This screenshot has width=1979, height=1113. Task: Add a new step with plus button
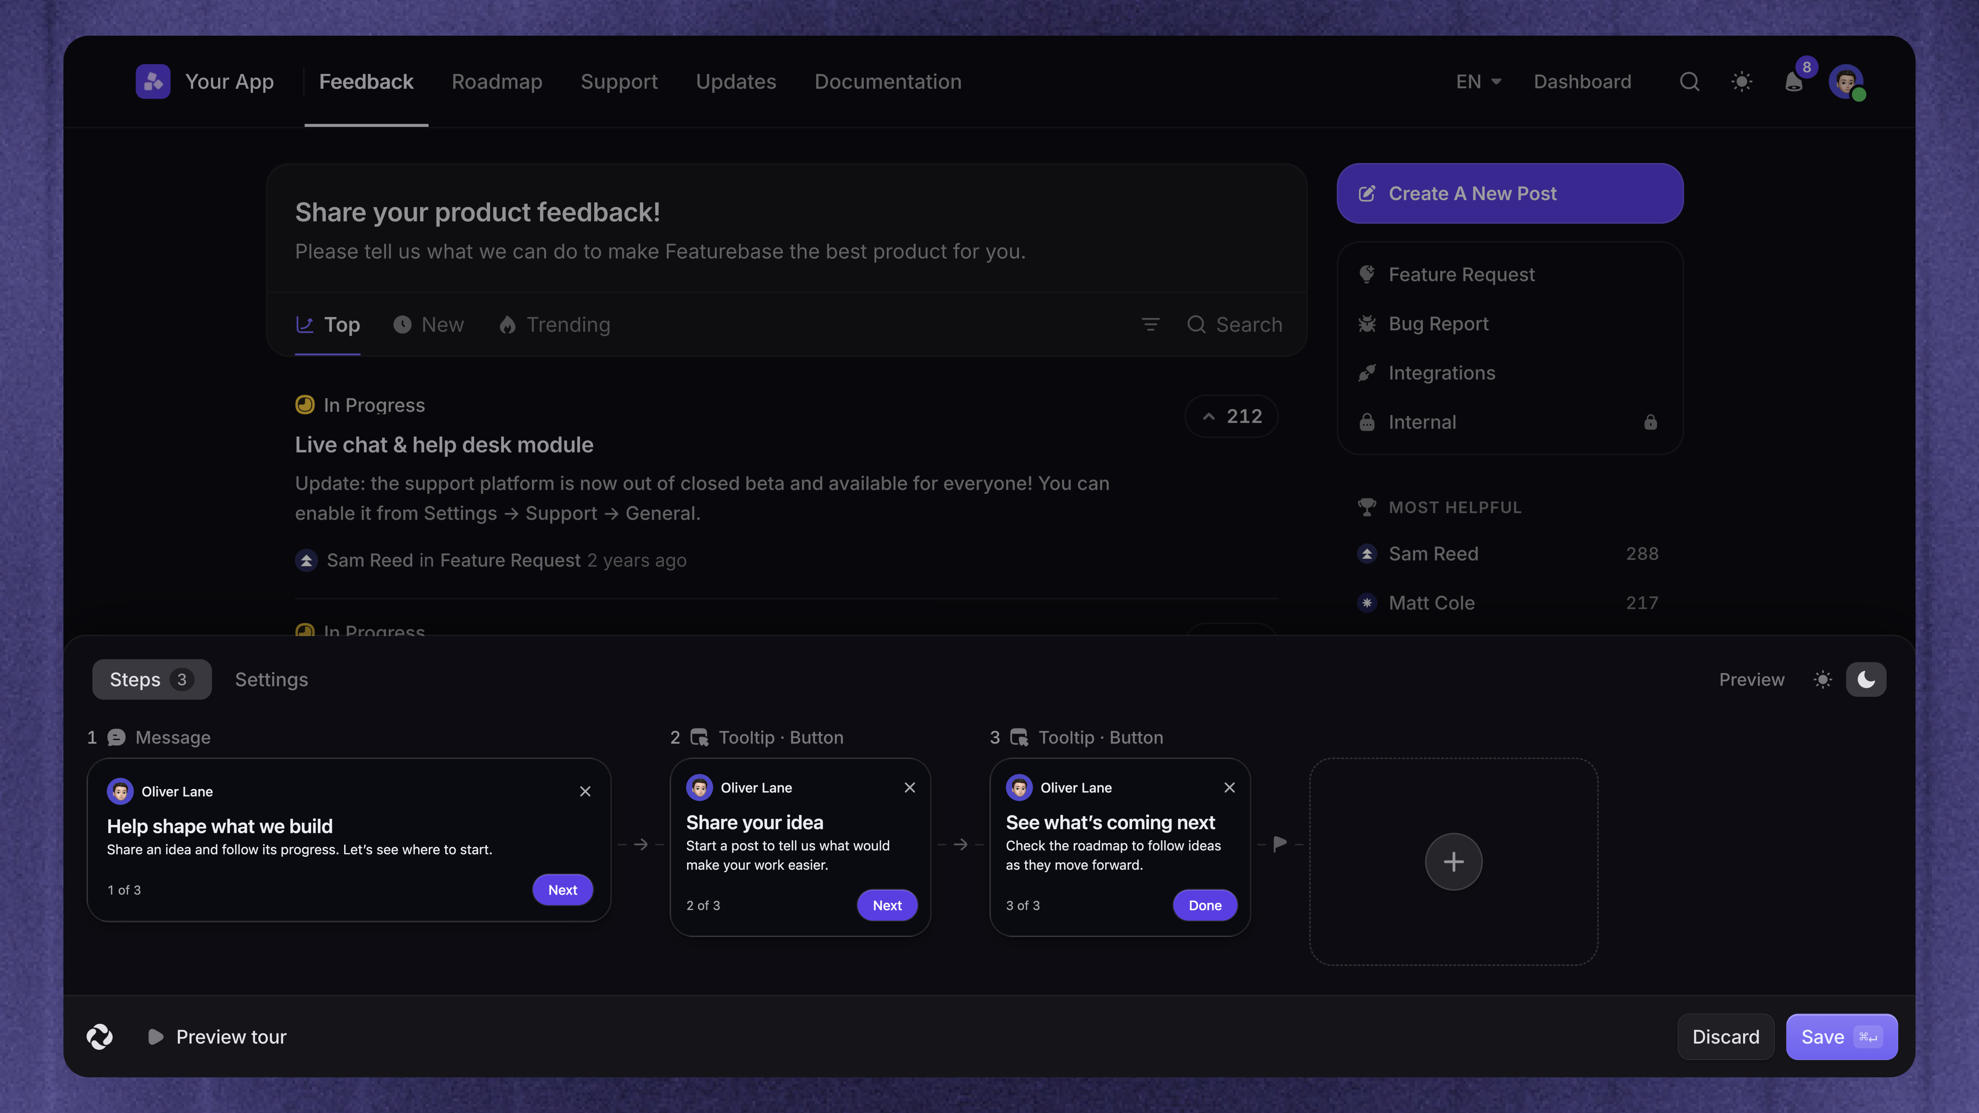[x=1453, y=862]
